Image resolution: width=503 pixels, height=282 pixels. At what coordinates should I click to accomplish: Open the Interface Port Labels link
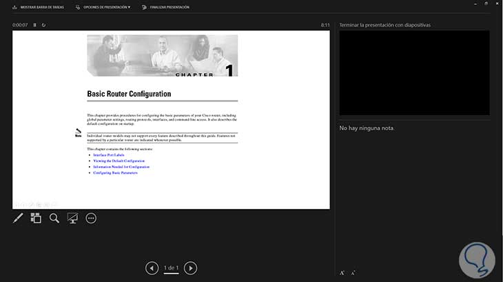[109, 155]
